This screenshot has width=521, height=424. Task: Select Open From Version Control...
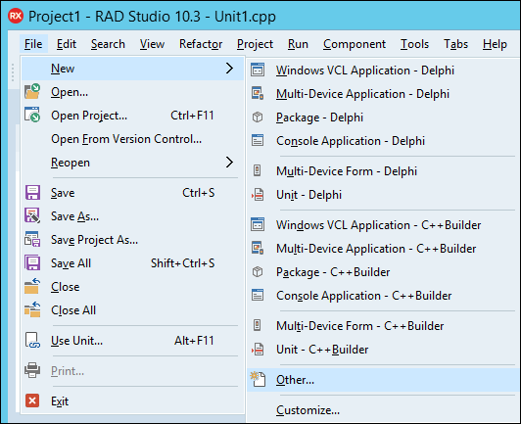[126, 139]
